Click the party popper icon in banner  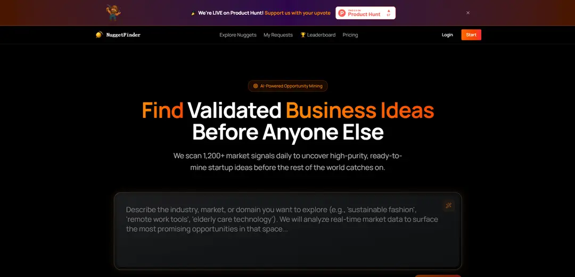click(193, 13)
